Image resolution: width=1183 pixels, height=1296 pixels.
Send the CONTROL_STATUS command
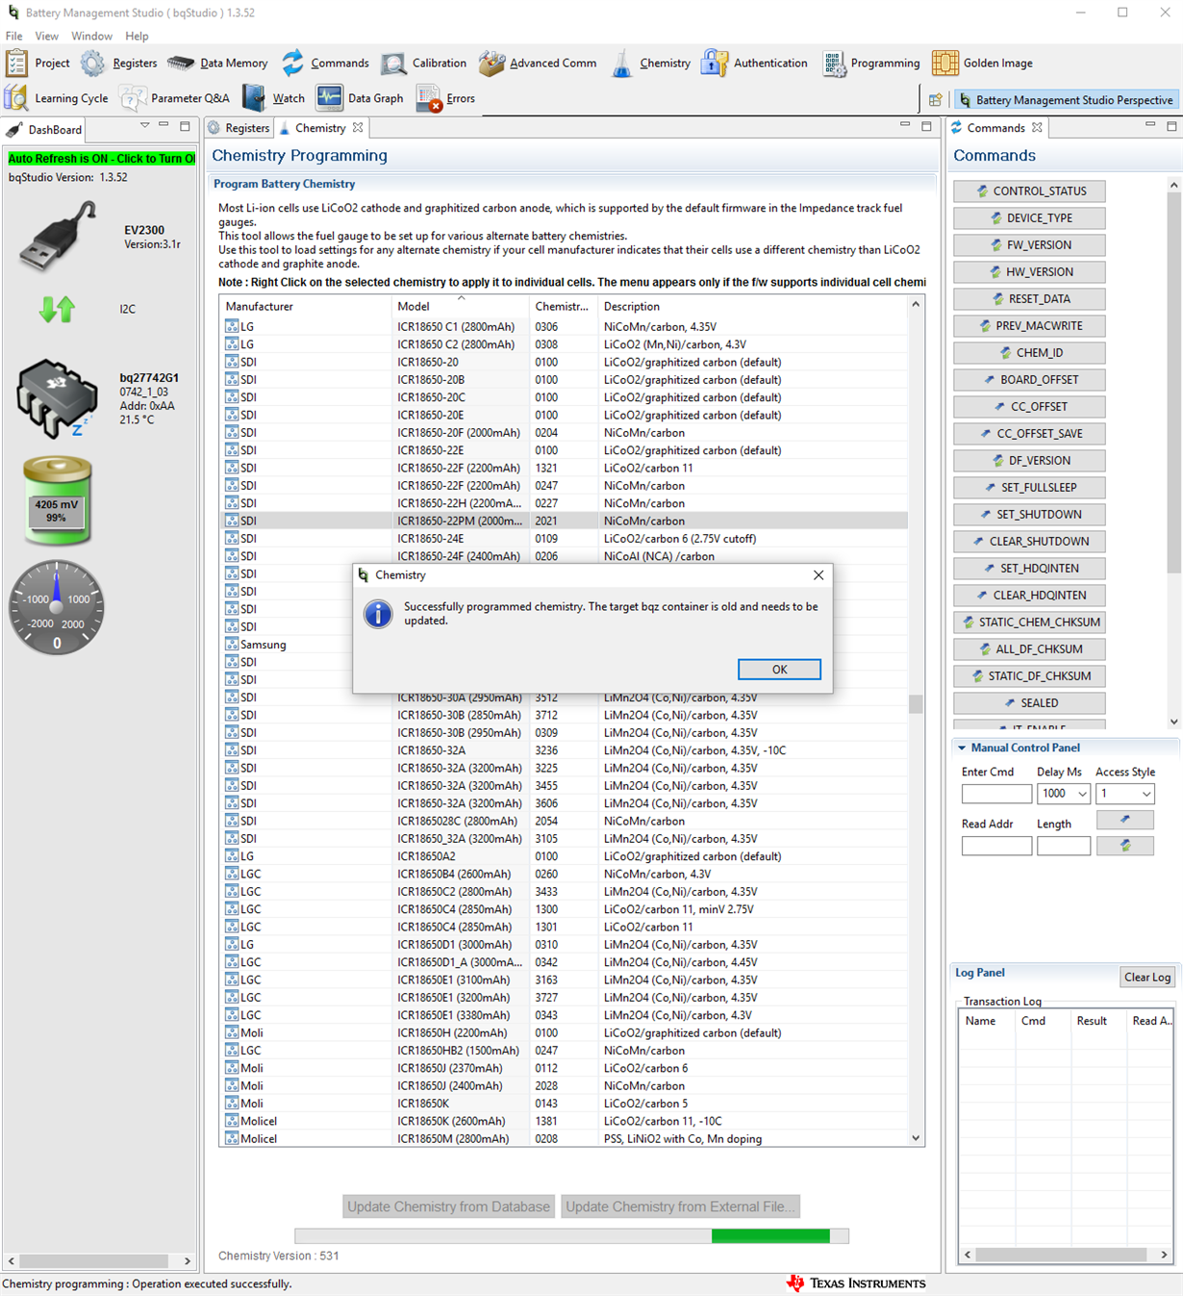1029,191
